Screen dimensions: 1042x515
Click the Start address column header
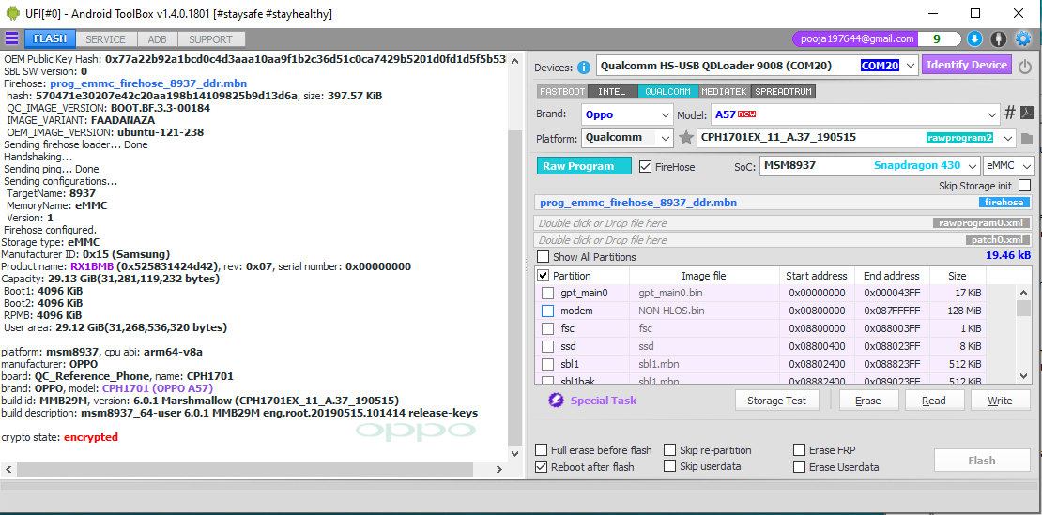[817, 276]
